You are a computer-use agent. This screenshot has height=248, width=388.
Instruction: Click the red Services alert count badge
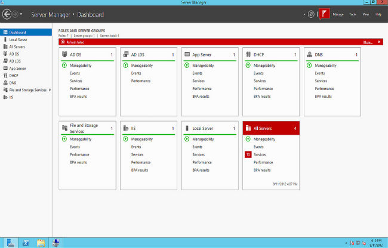248,154
